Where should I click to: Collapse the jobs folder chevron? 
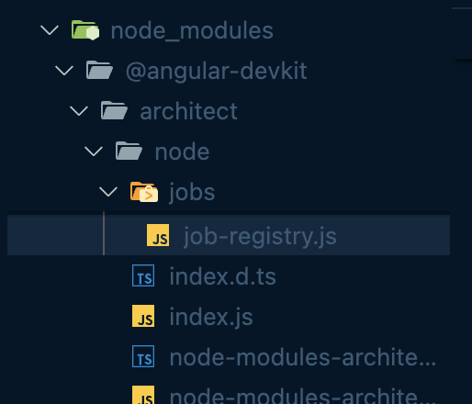click(108, 192)
